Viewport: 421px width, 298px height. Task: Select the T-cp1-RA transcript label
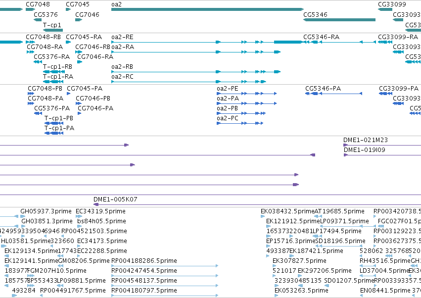[x=58, y=77]
